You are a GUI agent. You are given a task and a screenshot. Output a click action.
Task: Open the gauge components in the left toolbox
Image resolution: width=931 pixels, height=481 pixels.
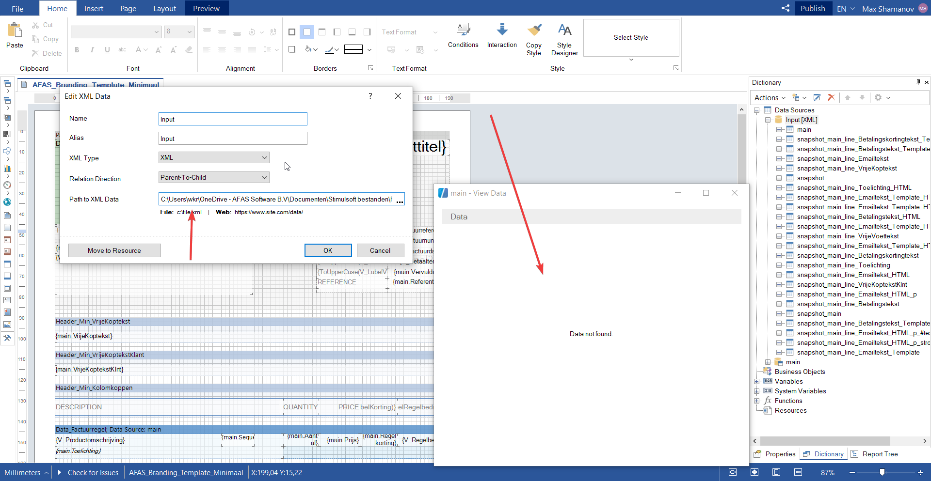click(x=7, y=185)
